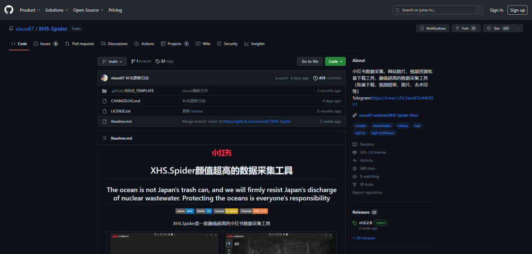
Task: Switch to the Discussions tab
Action: point(114,44)
